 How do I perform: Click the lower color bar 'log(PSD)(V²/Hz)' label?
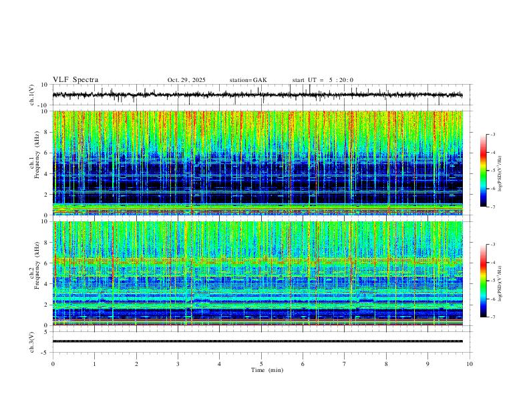tap(500, 283)
